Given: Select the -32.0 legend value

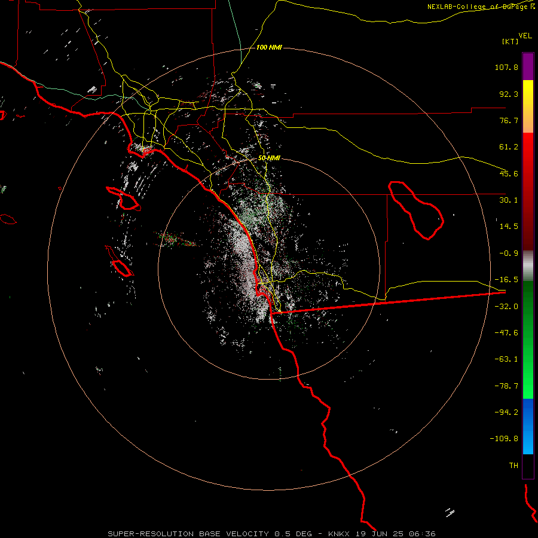Looking at the screenshot, I should [x=506, y=307].
